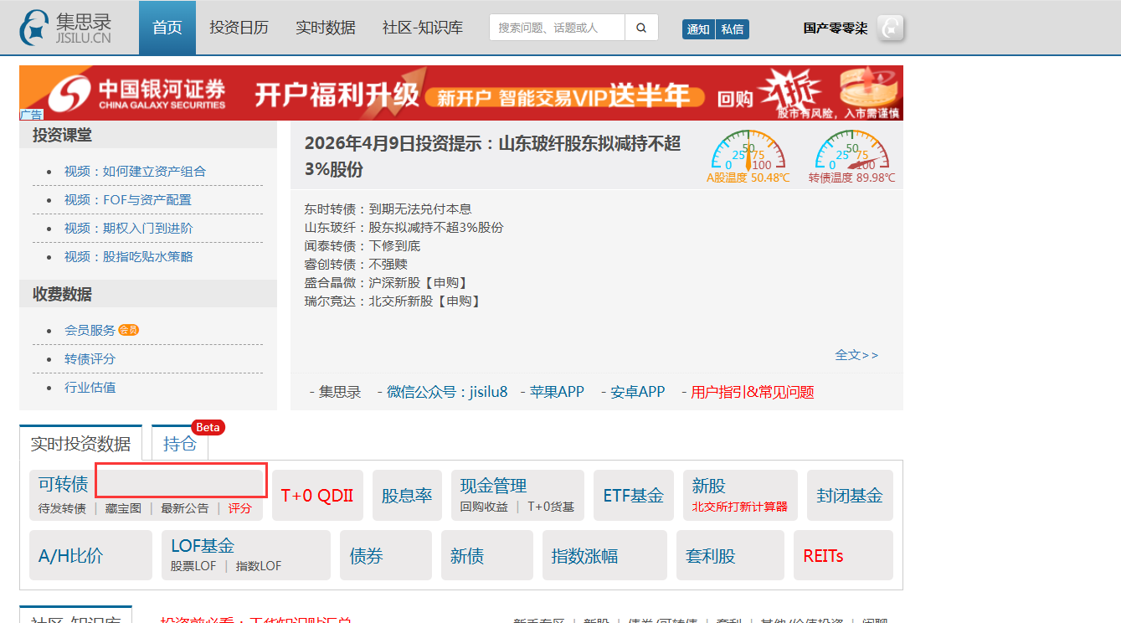Click the 用户指引&常见问题 link
Image resolution: width=1121 pixels, height=623 pixels.
click(752, 392)
